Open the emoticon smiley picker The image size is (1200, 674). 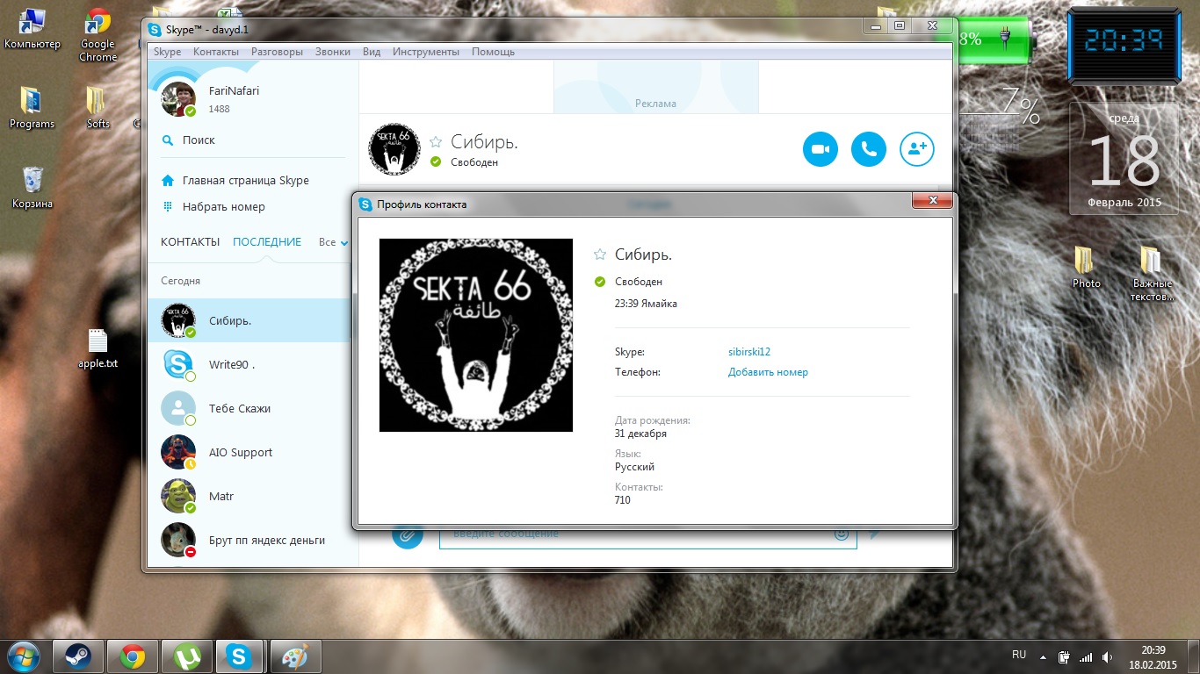[841, 534]
